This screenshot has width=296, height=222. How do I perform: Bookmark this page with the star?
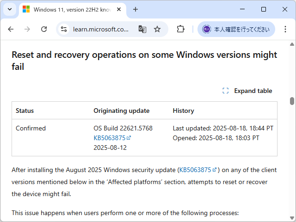(x=157, y=29)
